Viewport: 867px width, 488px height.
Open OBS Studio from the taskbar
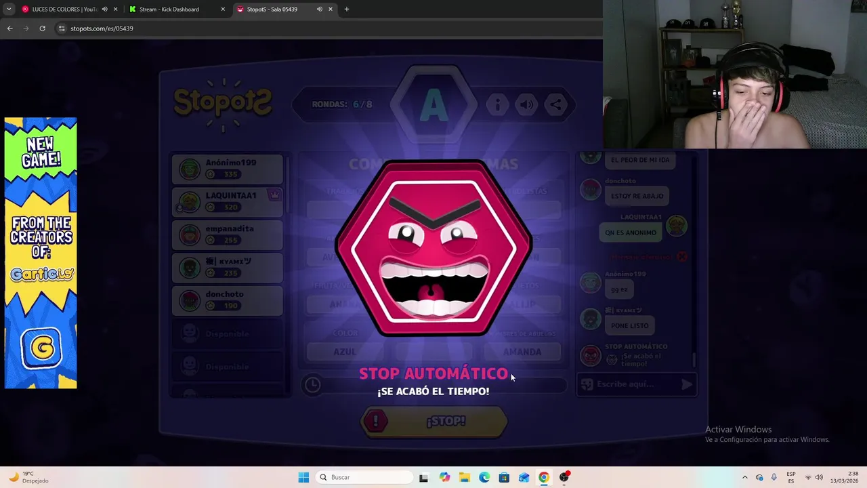564,477
